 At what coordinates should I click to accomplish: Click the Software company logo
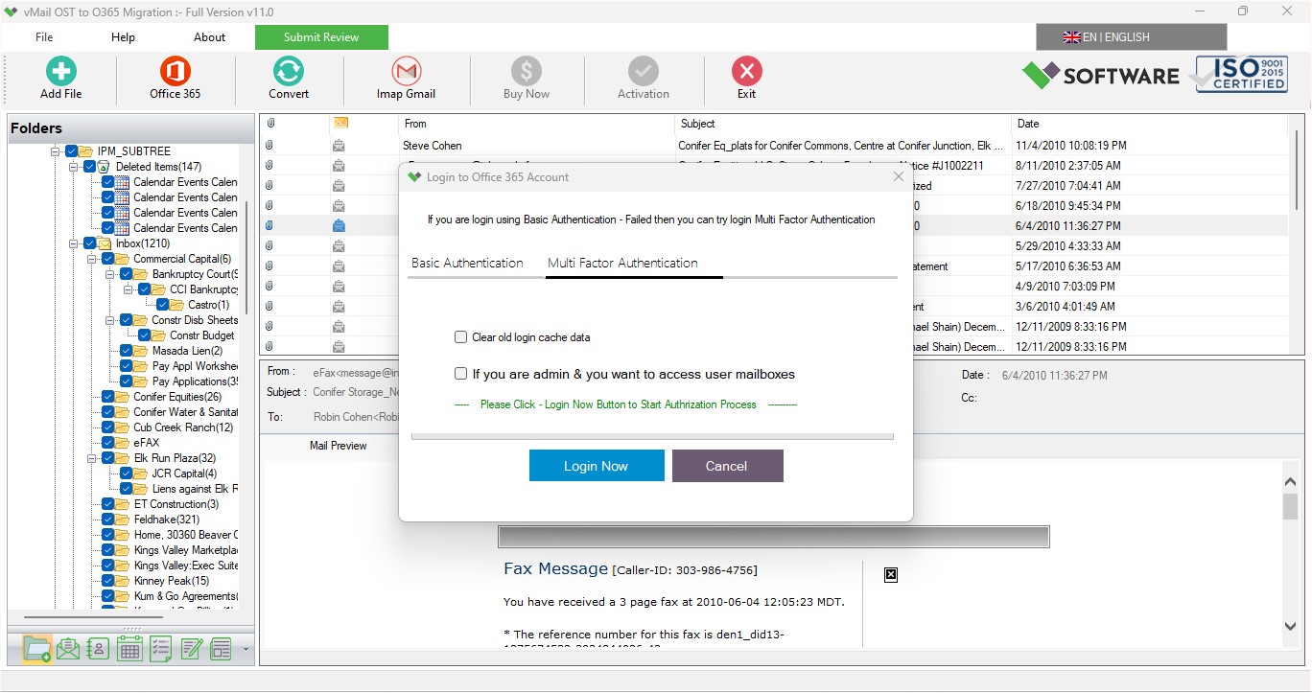(x=1101, y=76)
